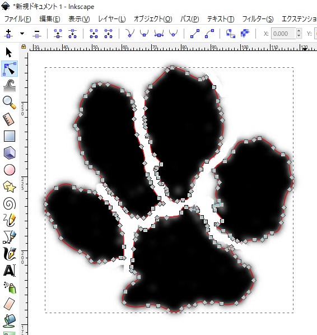The width and height of the screenshot is (317, 335).
Task: Select the Star polygon tool
Action: (10, 187)
